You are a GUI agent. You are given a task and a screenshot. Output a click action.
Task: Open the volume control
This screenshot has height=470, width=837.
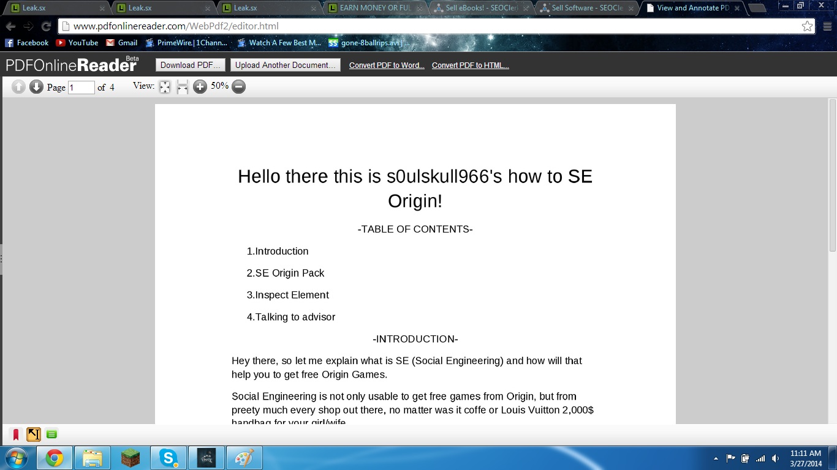775,458
